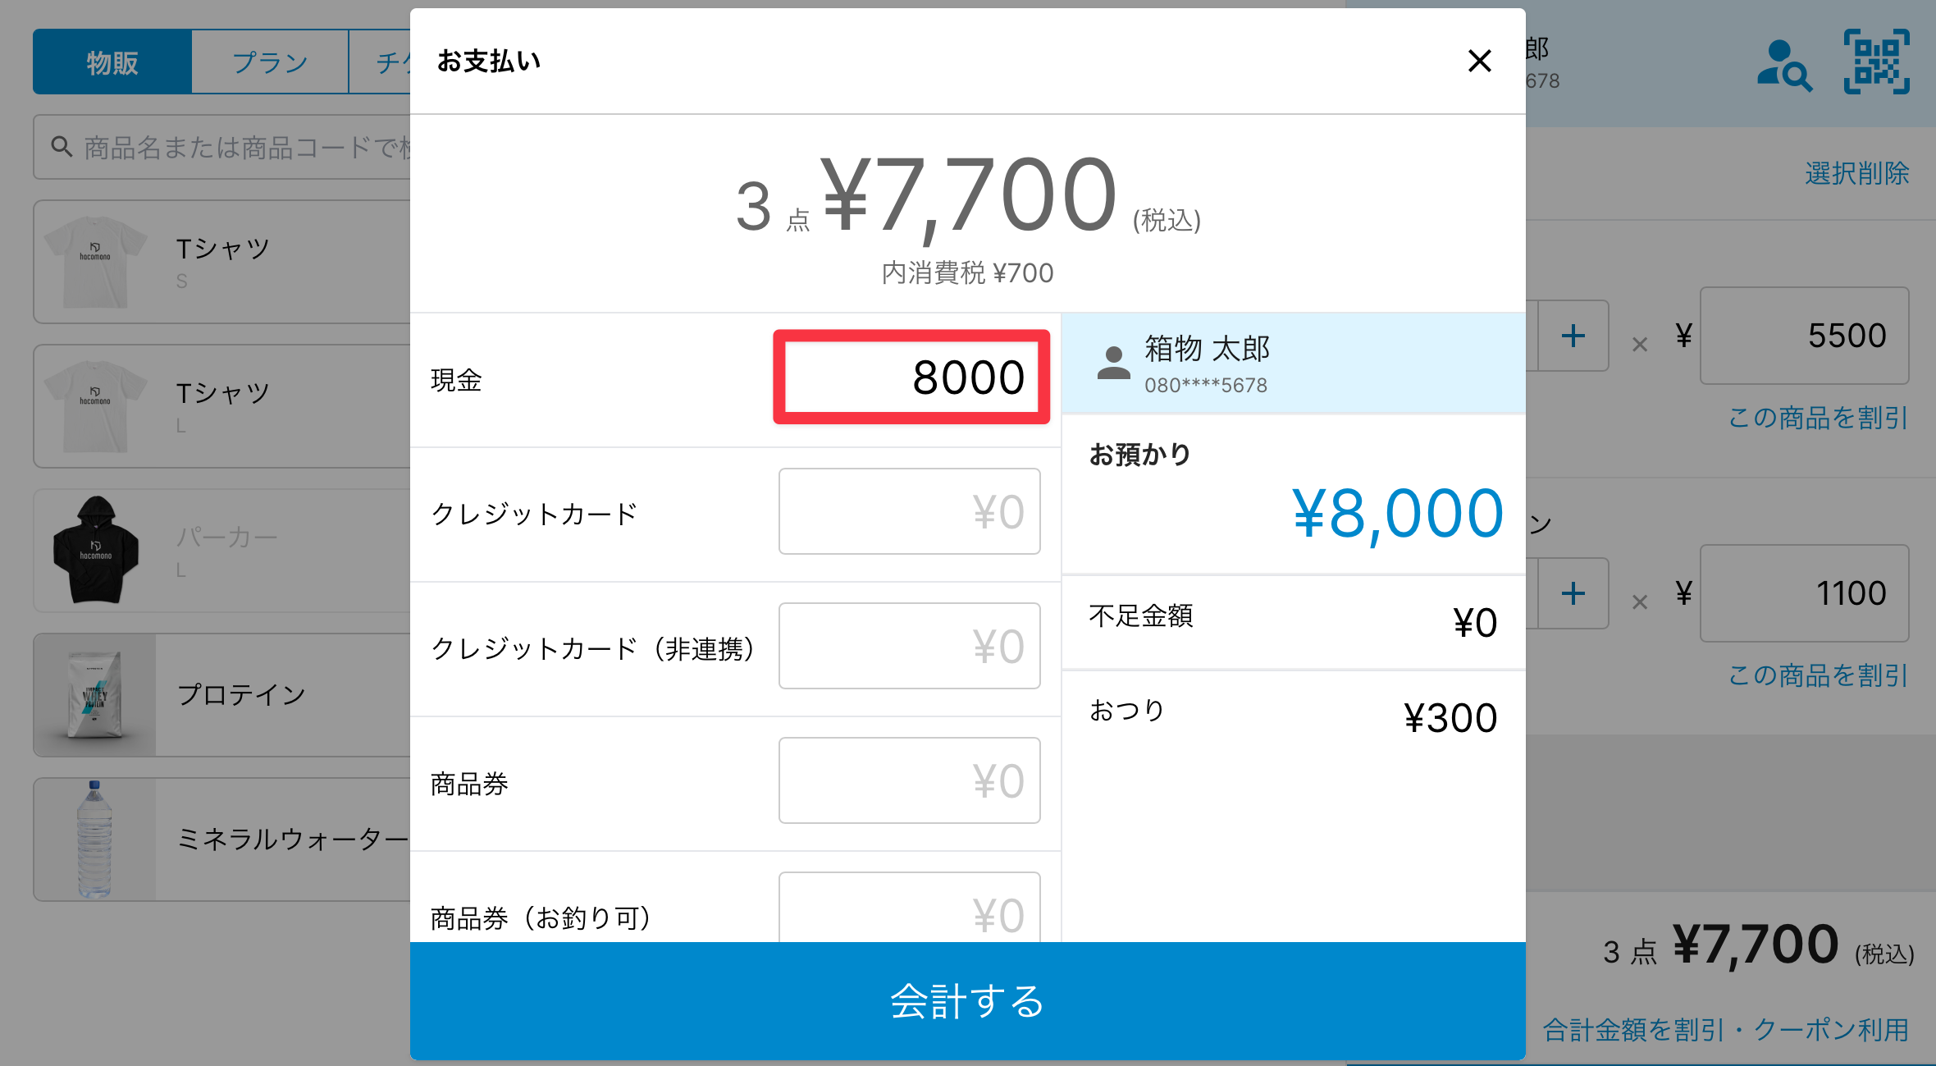Viewport: 1936px width, 1066px height.
Task: Tap the QR code scanner icon
Action: [1876, 62]
